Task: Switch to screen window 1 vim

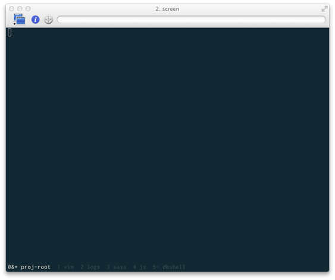Action: coord(66,267)
